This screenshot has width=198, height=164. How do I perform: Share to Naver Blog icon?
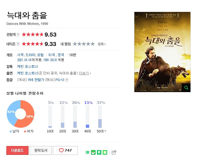click(x=88, y=152)
